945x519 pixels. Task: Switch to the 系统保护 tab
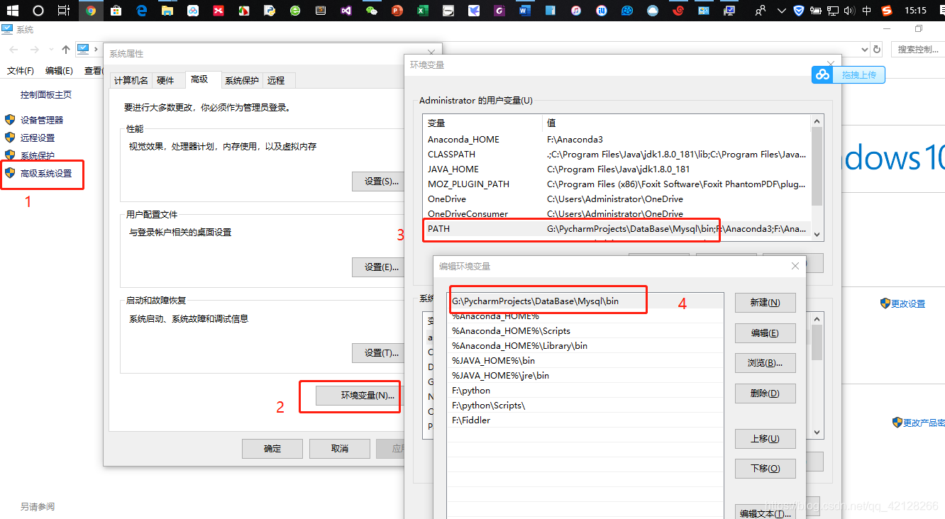pos(241,80)
